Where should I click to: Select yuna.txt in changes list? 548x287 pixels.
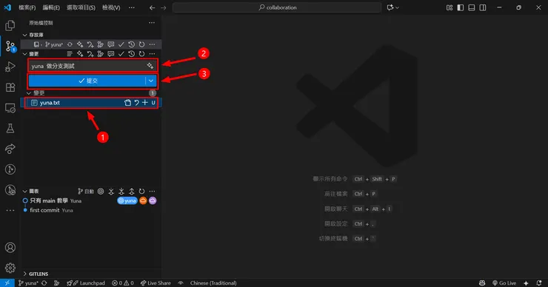[91, 103]
